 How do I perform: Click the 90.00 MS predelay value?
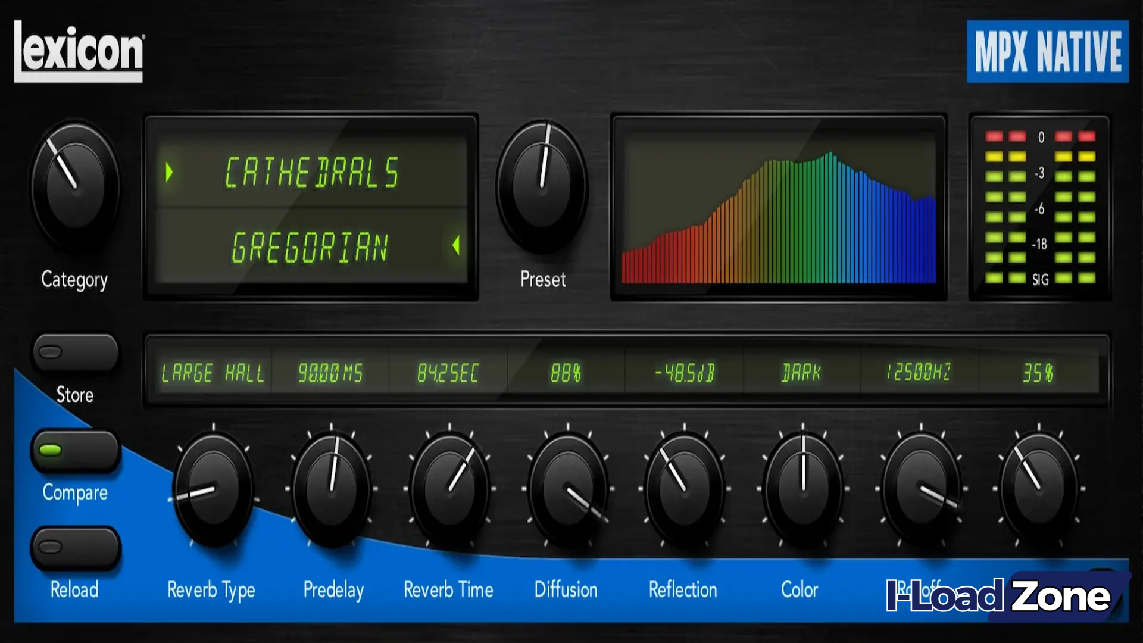[x=330, y=373]
